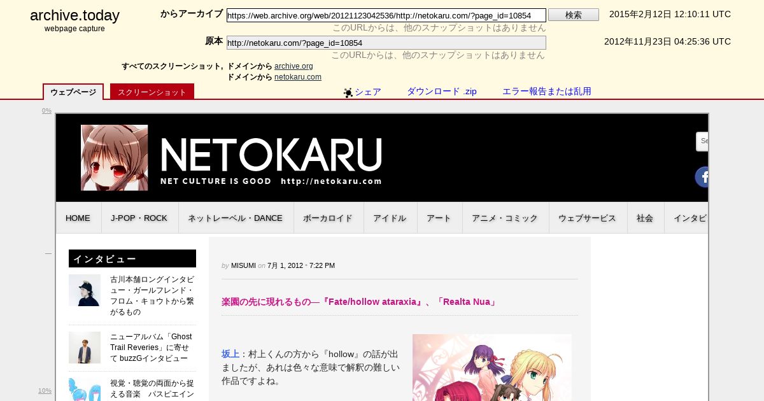Click the archive.today site title

(74, 16)
